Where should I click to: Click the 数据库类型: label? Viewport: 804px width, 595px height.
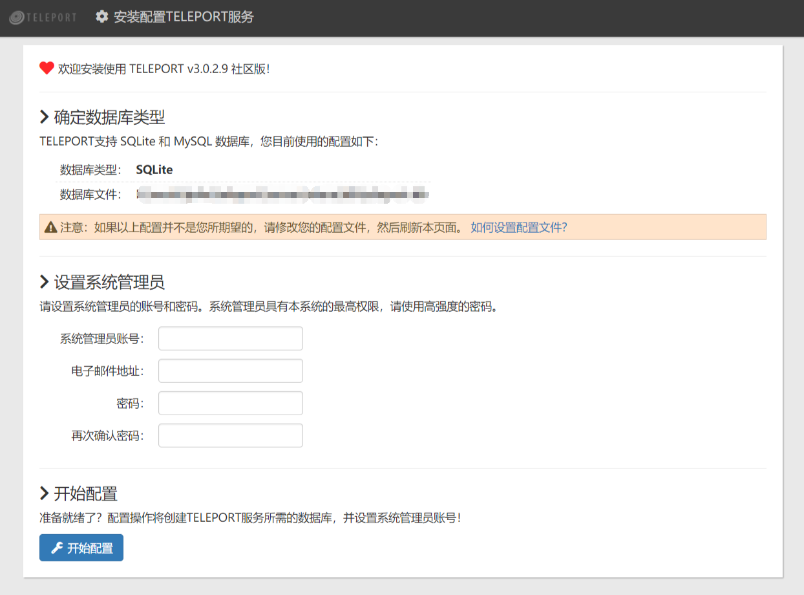coord(91,170)
